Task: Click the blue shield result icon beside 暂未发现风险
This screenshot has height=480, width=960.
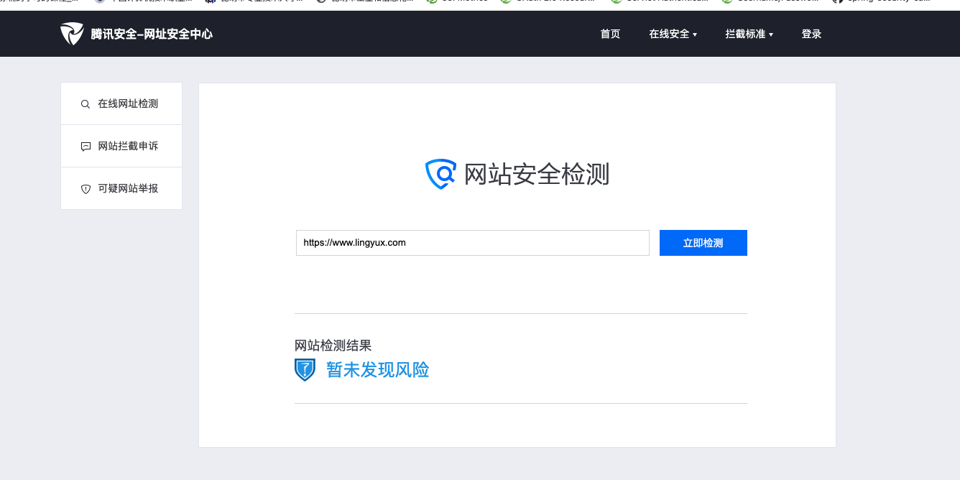Action: click(x=305, y=369)
